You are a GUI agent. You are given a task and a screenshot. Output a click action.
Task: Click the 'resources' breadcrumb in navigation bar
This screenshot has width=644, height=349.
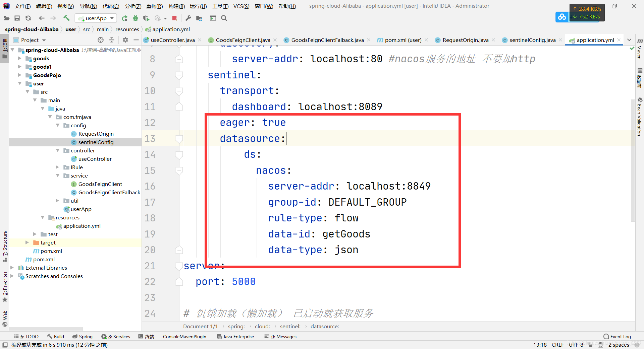click(127, 29)
